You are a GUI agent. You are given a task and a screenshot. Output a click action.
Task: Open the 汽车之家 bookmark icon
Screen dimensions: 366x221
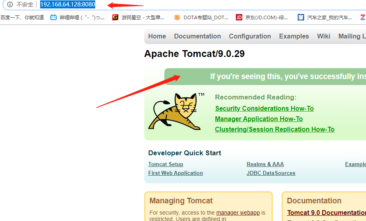tap(301, 17)
